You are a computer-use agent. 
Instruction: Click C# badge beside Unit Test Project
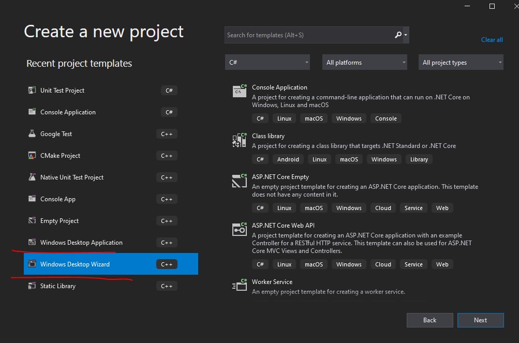169,91
